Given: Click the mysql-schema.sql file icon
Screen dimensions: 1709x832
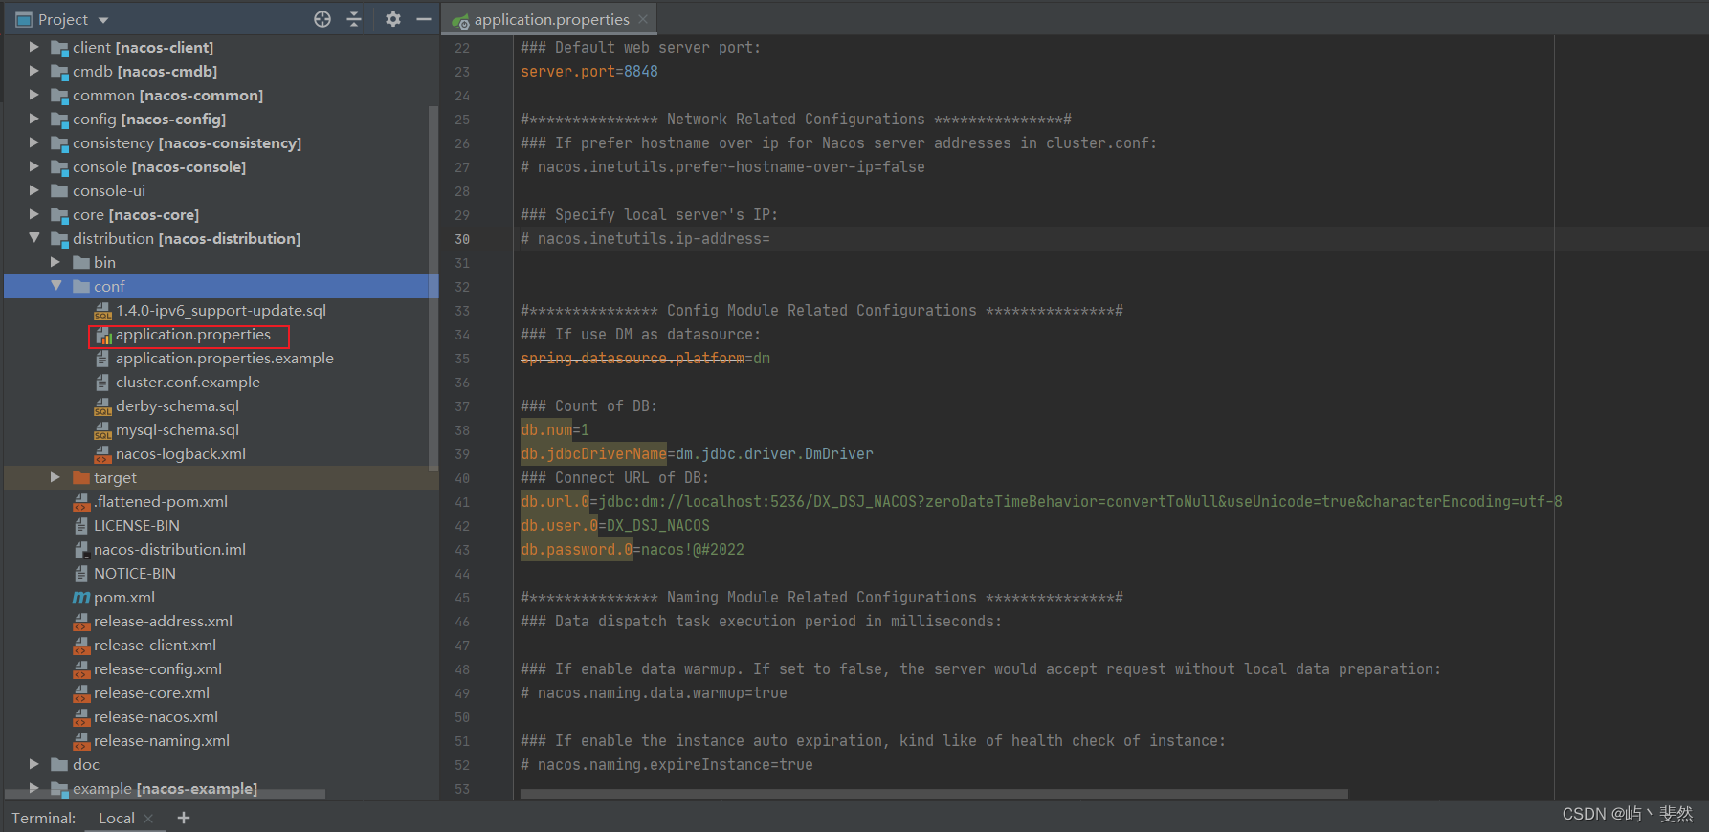Looking at the screenshot, I should (x=102, y=430).
